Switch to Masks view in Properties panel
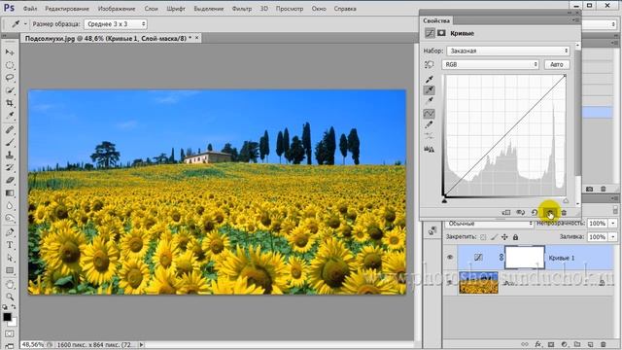Viewport: 622px width, 350px height. click(x=441, y=33)
